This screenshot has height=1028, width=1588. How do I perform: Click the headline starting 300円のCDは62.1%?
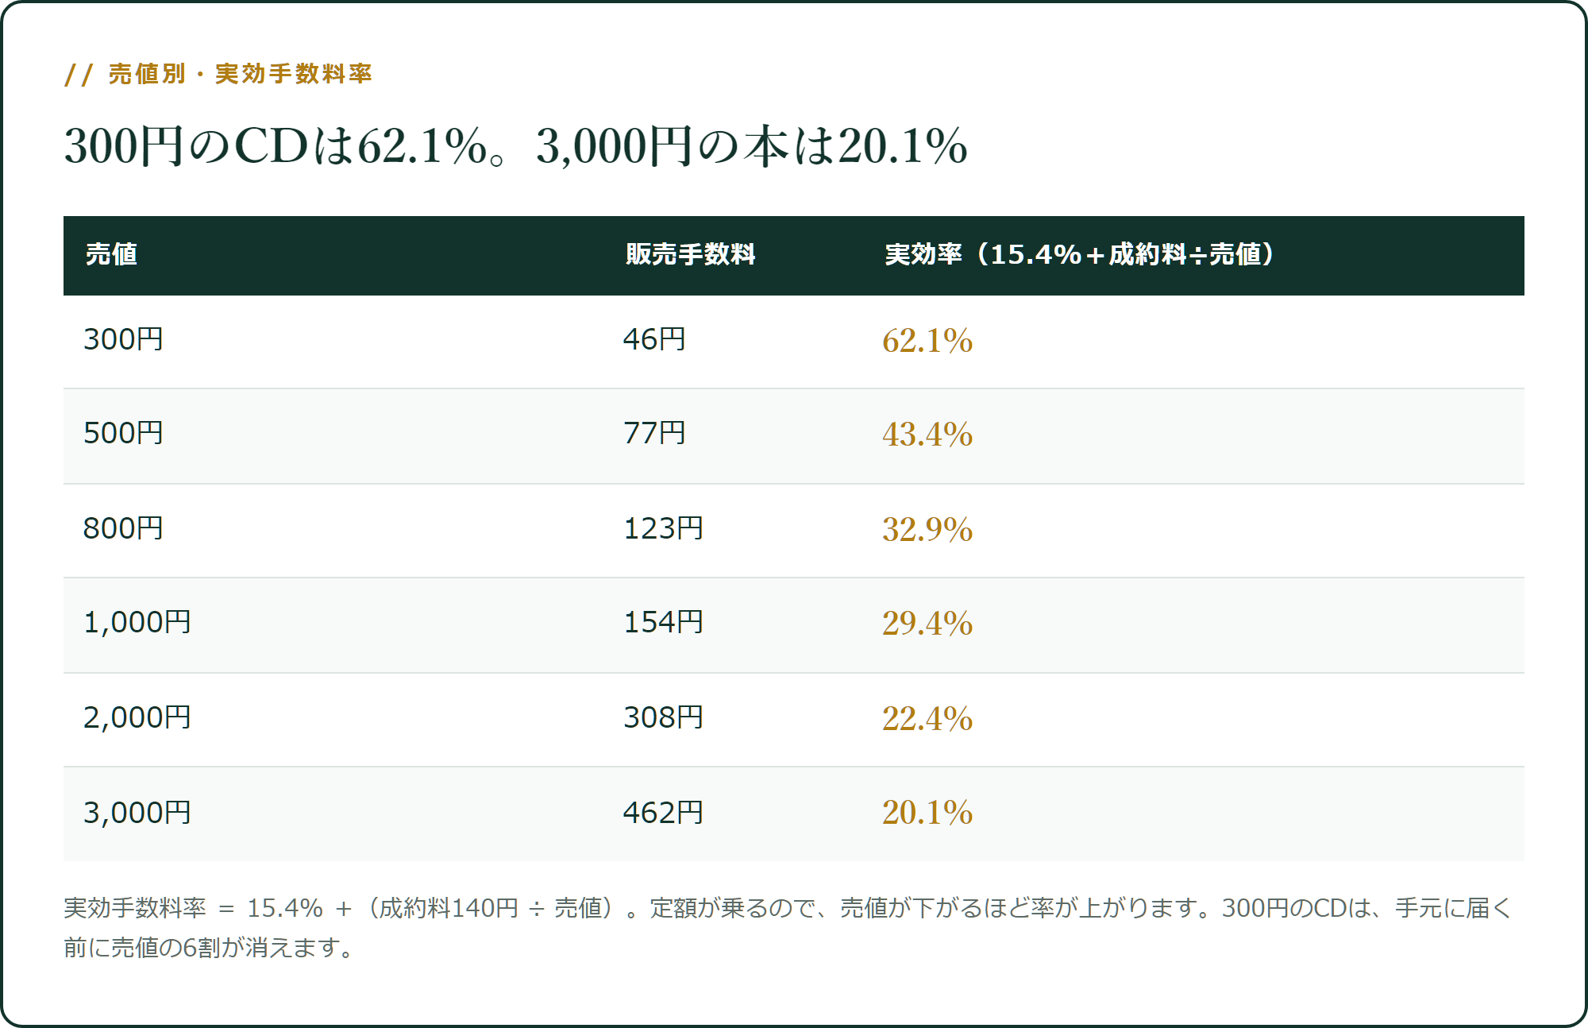point(515,146)
